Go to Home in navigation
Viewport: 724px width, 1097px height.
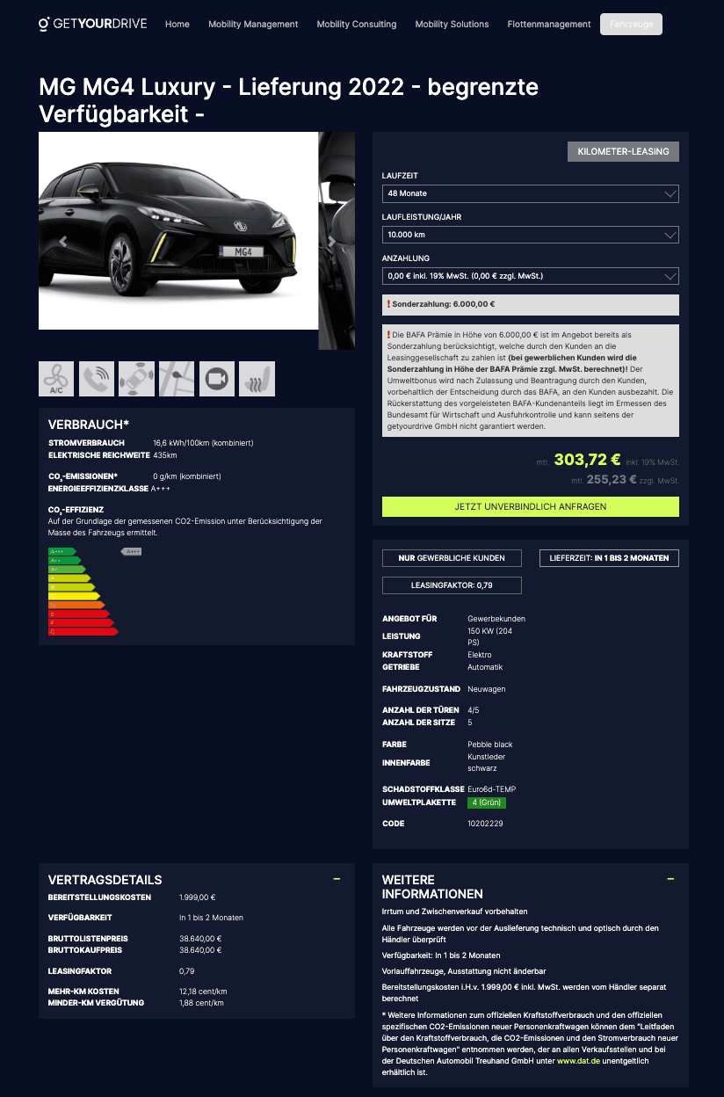[x=177, y=25]
